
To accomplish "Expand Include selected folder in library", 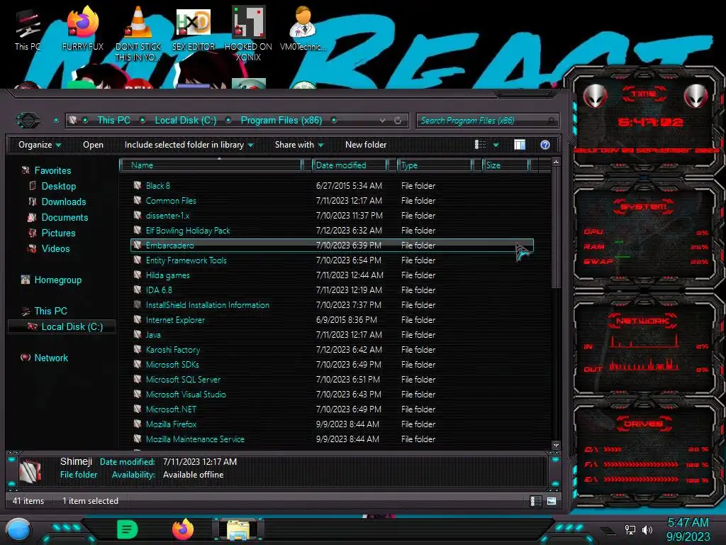I will click(x=189, y=145).
